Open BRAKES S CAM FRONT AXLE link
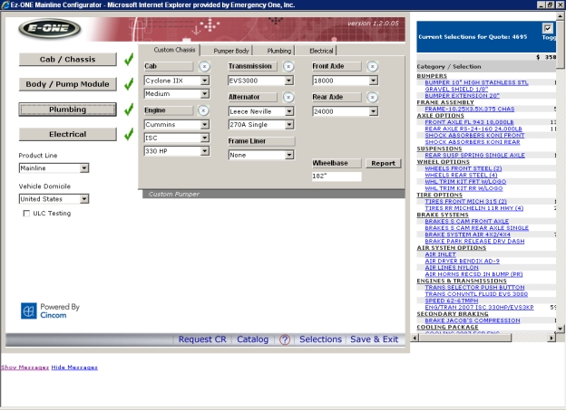Screen dimensions: 566x410 [x=467, y=221]
